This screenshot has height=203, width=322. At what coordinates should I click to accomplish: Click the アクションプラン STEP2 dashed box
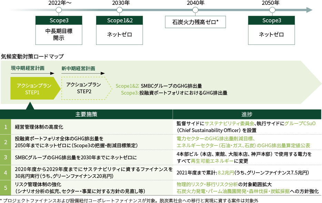[87, 88]
